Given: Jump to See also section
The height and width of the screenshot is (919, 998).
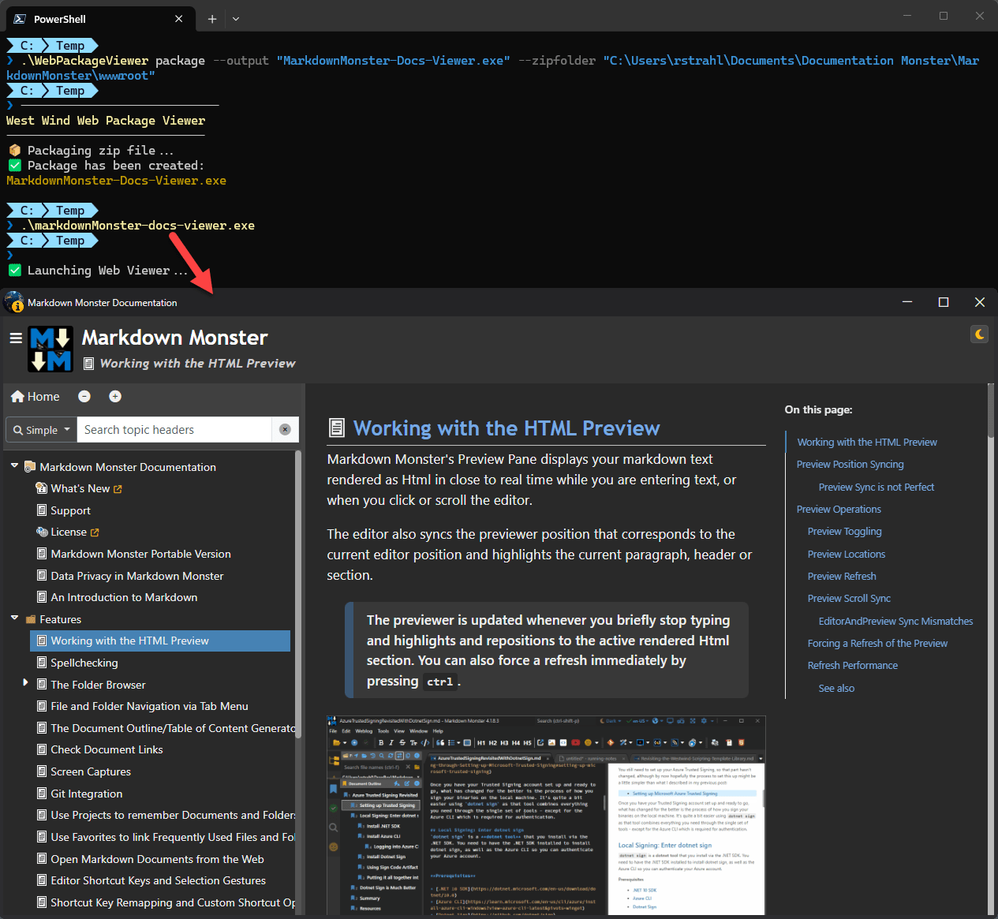Looking at the screenshot, I should coord(836,689).
